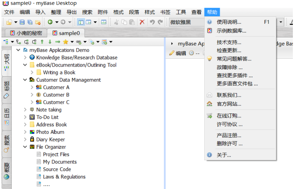Go back with the green arrow
This screenshot has height=189, width=295.
pos(50,22)
